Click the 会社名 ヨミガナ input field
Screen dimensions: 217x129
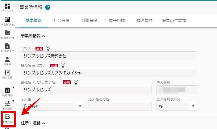click(x=109, y=73)
